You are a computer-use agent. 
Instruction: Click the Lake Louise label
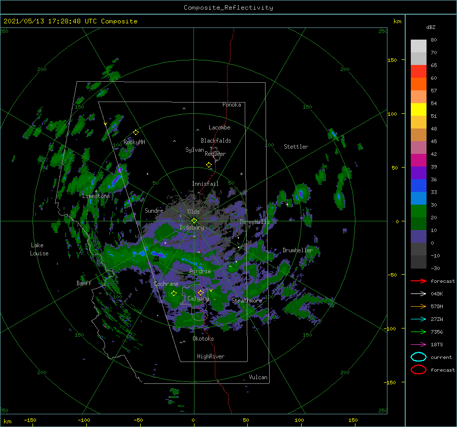[39, 249]
